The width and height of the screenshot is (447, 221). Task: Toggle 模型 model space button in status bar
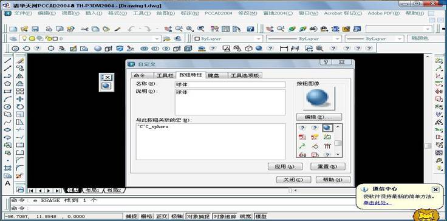pos(261,216)
